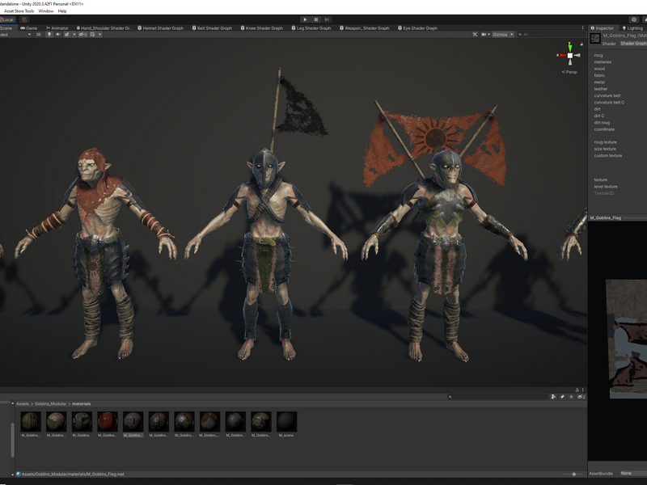
Task: Click the favorites star icon in Project panel
Action: tap(572, 397)
